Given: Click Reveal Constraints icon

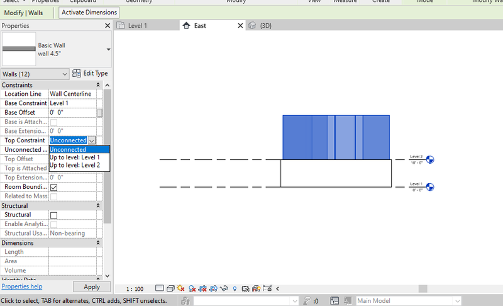Looking at the screenshot, I should pyautogui.click(x=267, y=288).
